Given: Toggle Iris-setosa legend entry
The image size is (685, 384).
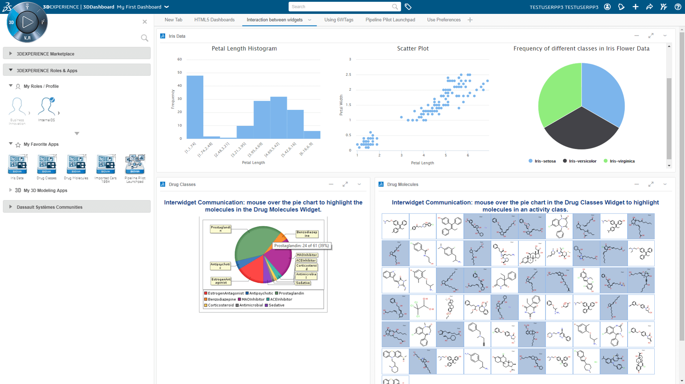Looking at the screenshot, I should (x=542, y=161).
